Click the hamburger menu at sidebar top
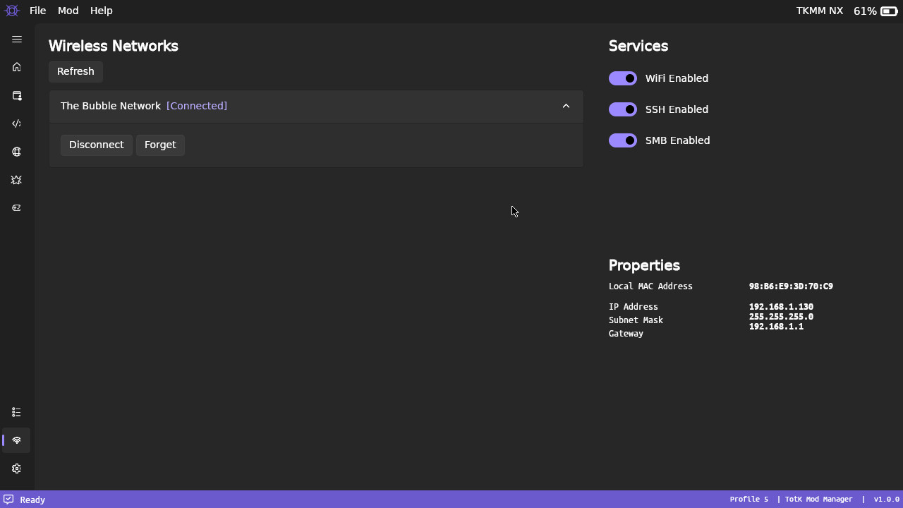Viewport: 903px width, 508px height. point(16,39)
